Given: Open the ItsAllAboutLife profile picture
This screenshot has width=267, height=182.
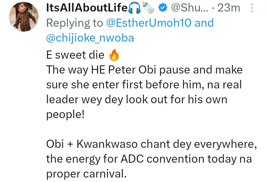Looking at the screenshot, I should 23,18.
